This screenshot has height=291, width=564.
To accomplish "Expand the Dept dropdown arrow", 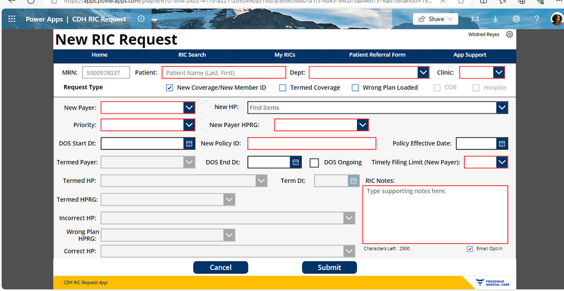I will 424,72.
